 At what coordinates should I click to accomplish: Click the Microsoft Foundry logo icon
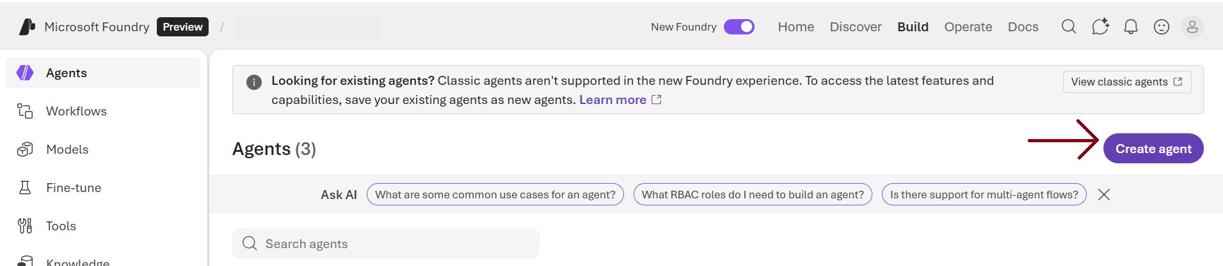pyautogui.click(x=27, y=27)
